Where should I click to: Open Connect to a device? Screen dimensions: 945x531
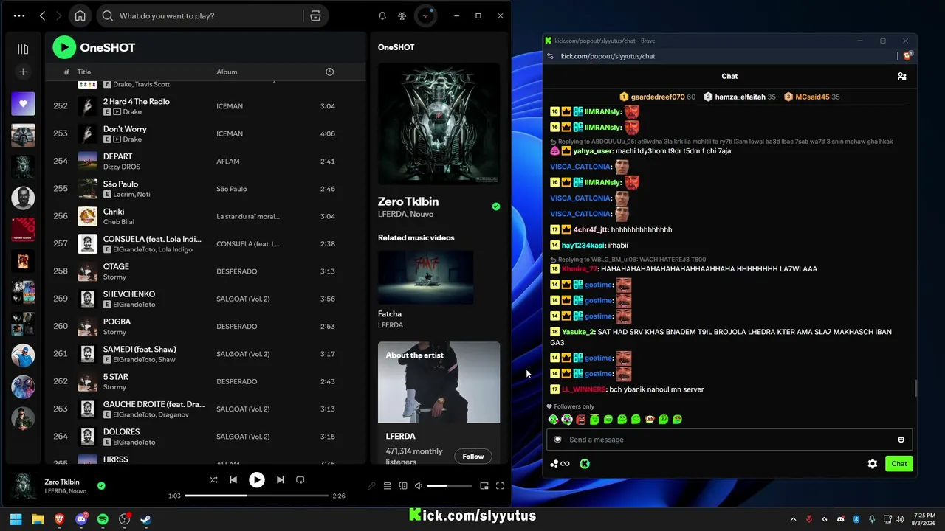click(x=403, y=486)
